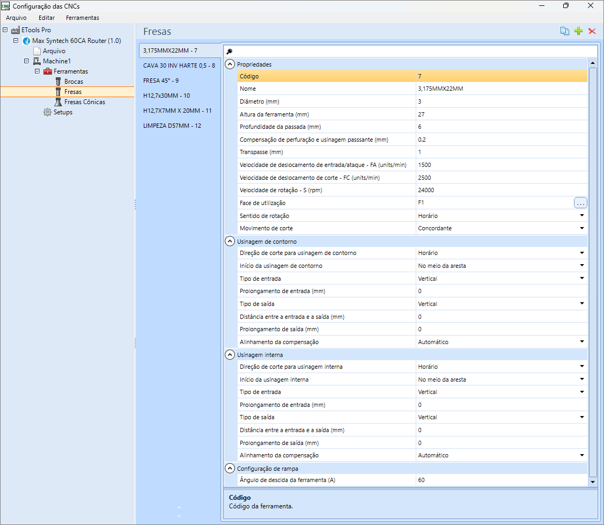Open Alinhamento da compensação dropdown under Usinagem interna
The width and height of the screenshot is (604, 525).
tap(581, 455)
